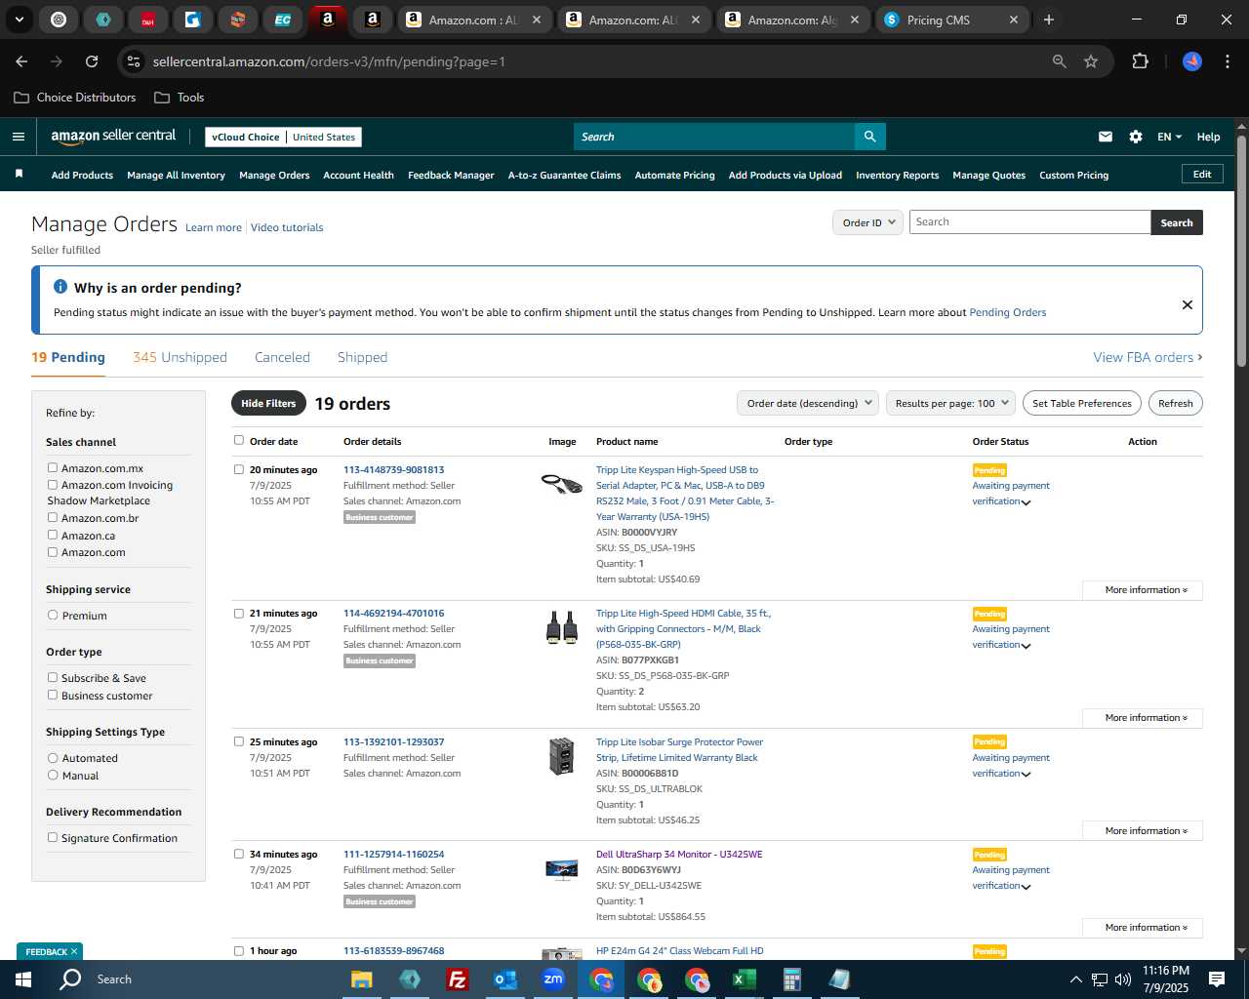Click the HDMI cable product thumbnail
The height and width of the screenshot is (999, 1249).
[x=561, y=627]
